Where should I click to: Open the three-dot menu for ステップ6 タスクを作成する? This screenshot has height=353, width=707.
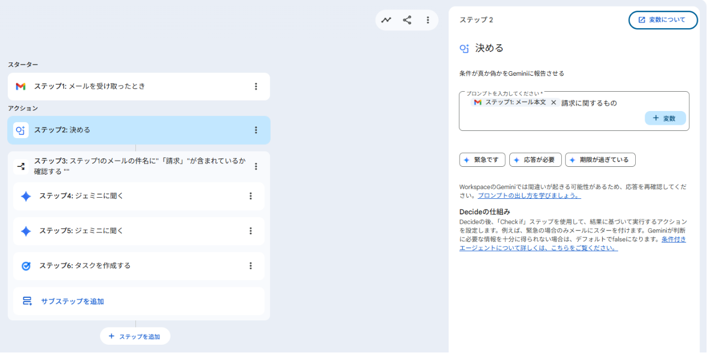250,266
